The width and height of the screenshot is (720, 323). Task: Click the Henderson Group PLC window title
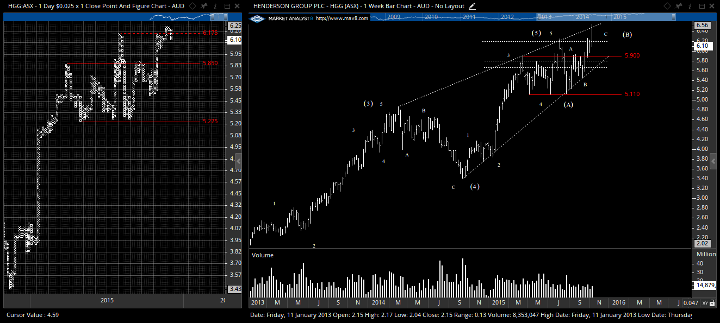pyautogui.click(x=358, y=6)
